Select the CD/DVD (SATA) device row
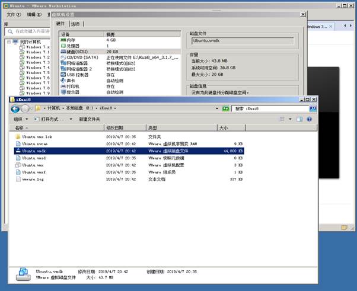The width and height of the screenshot is (357, 291). pyautogui.click(x=80, y=57)
